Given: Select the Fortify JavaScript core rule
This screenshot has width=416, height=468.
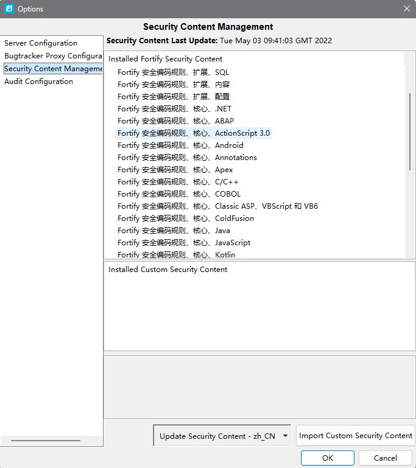Looking at the screenshot, I should [x=184, y=243].
